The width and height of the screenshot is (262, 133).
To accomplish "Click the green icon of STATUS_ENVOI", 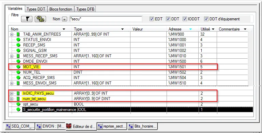I will click(x=18, y=40).
